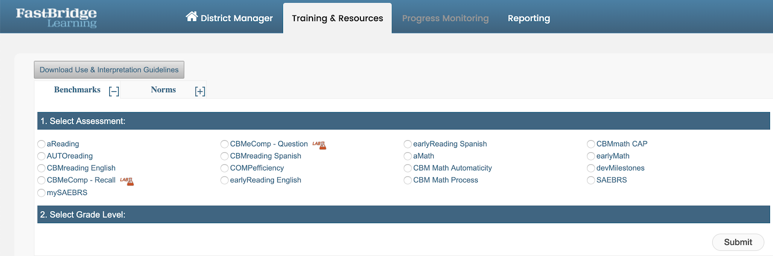Switch to the Norms tab

click(x=163, y=90)
